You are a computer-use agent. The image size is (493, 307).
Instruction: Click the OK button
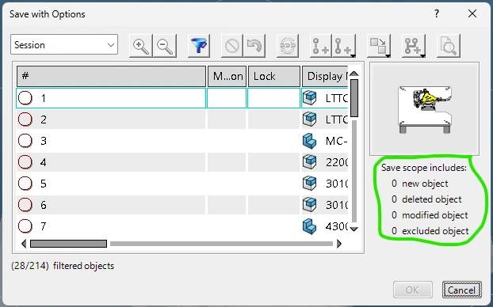412,290
